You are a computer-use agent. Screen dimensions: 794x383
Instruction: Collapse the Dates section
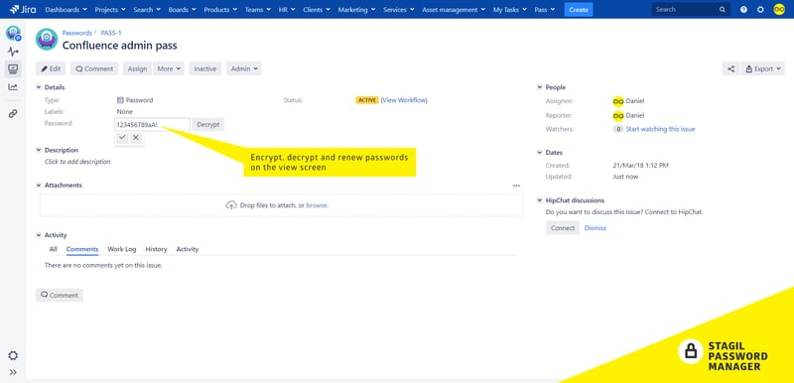539,152
